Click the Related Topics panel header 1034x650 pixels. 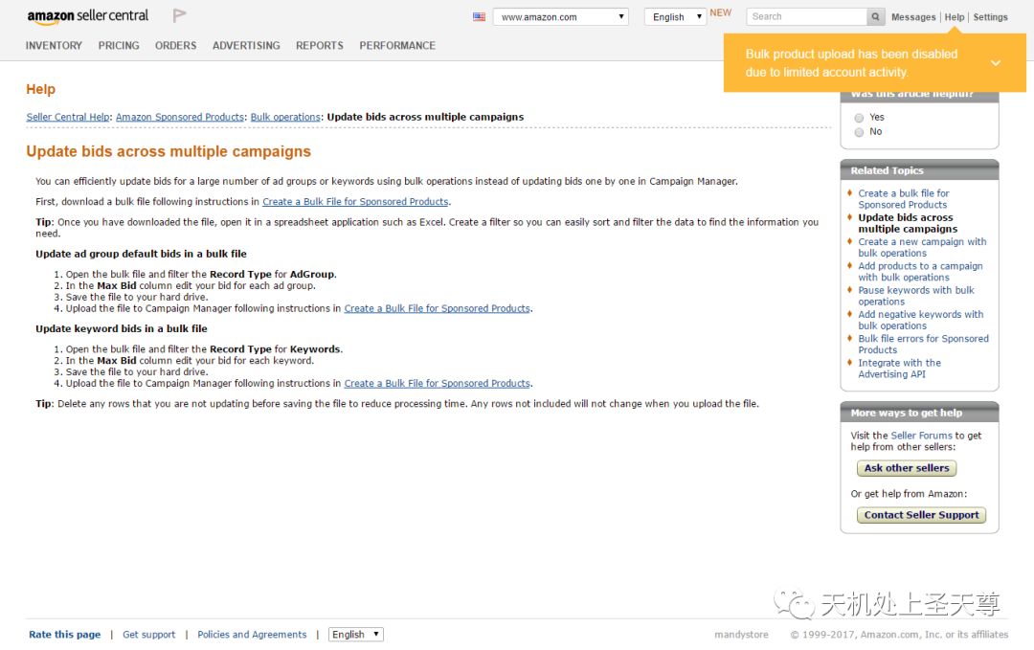(x=919, y=170)
